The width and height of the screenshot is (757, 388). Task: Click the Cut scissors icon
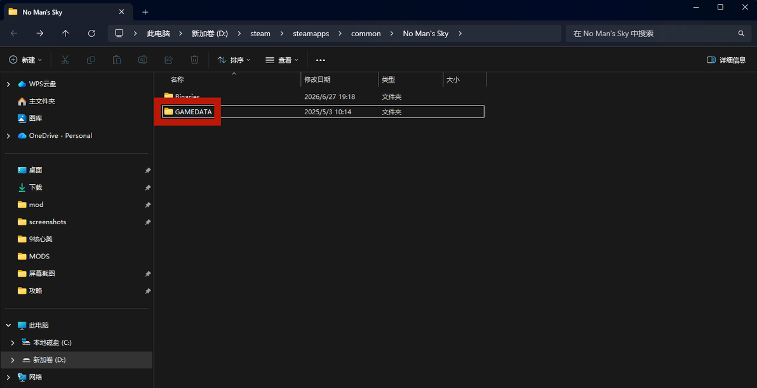(x=65, y=60)
